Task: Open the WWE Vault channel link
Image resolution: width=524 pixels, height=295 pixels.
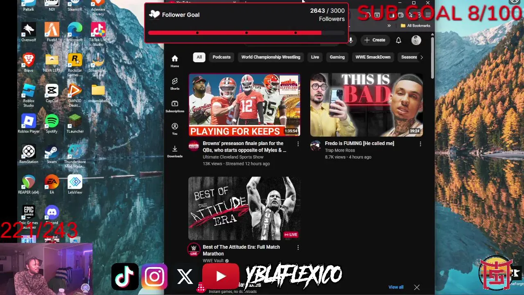Action: tap(213, 261)
